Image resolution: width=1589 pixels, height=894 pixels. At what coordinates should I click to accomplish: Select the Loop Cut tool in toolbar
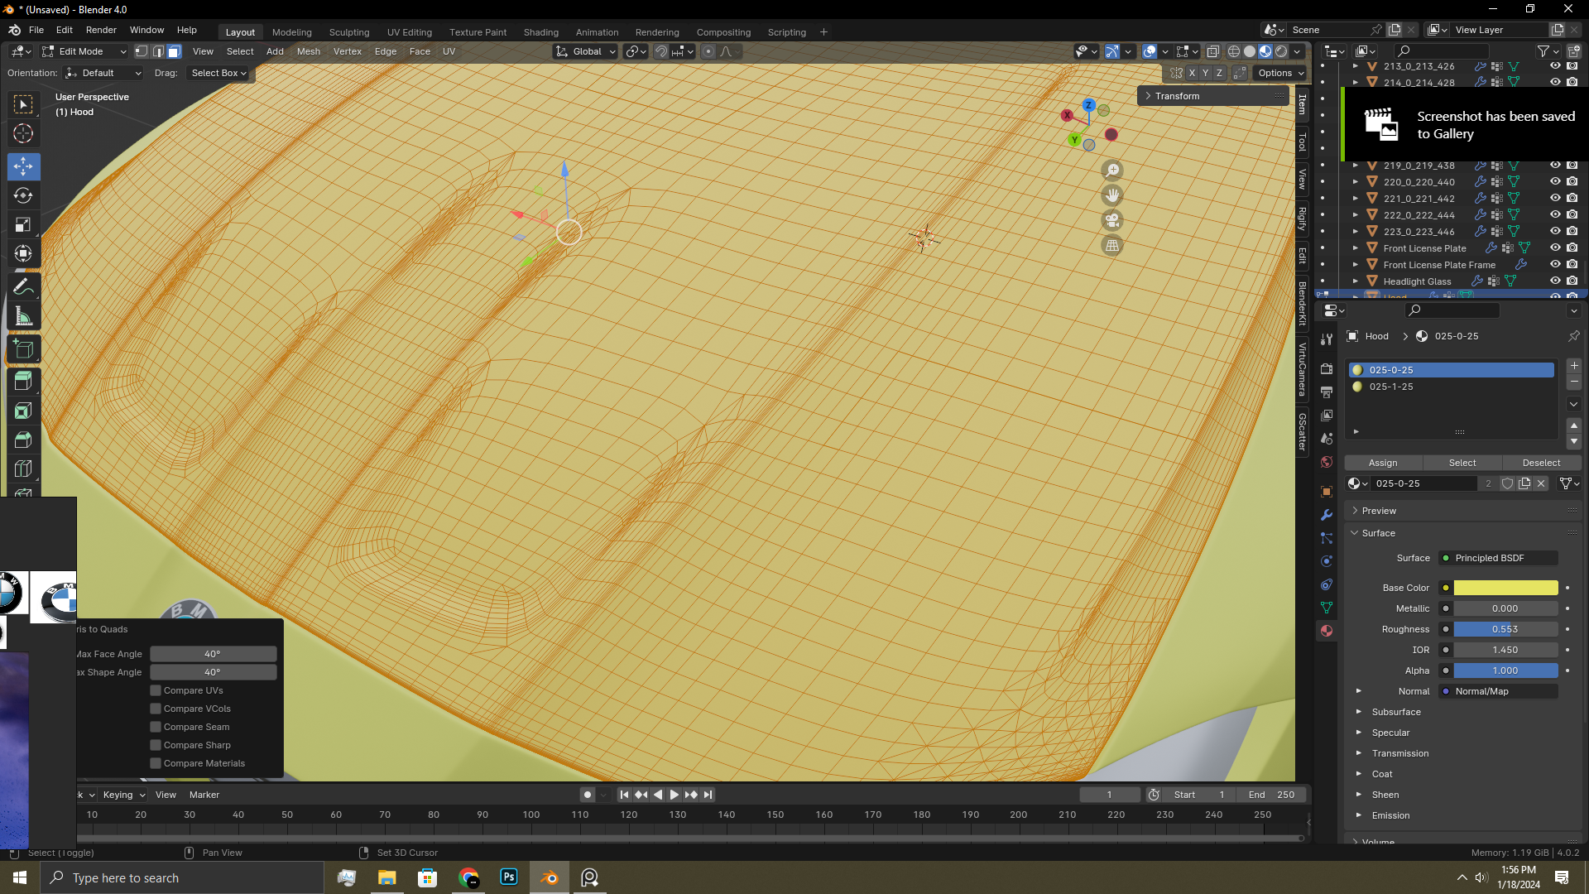point(24,469)
